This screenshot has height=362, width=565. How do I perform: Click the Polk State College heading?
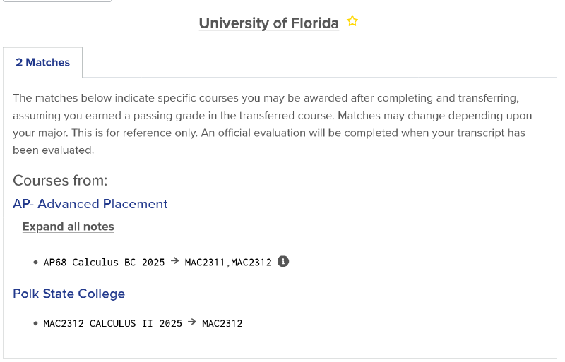(x=69, y=294)
